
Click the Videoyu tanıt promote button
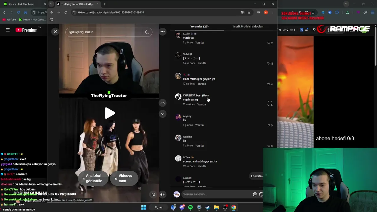[124, 178]
